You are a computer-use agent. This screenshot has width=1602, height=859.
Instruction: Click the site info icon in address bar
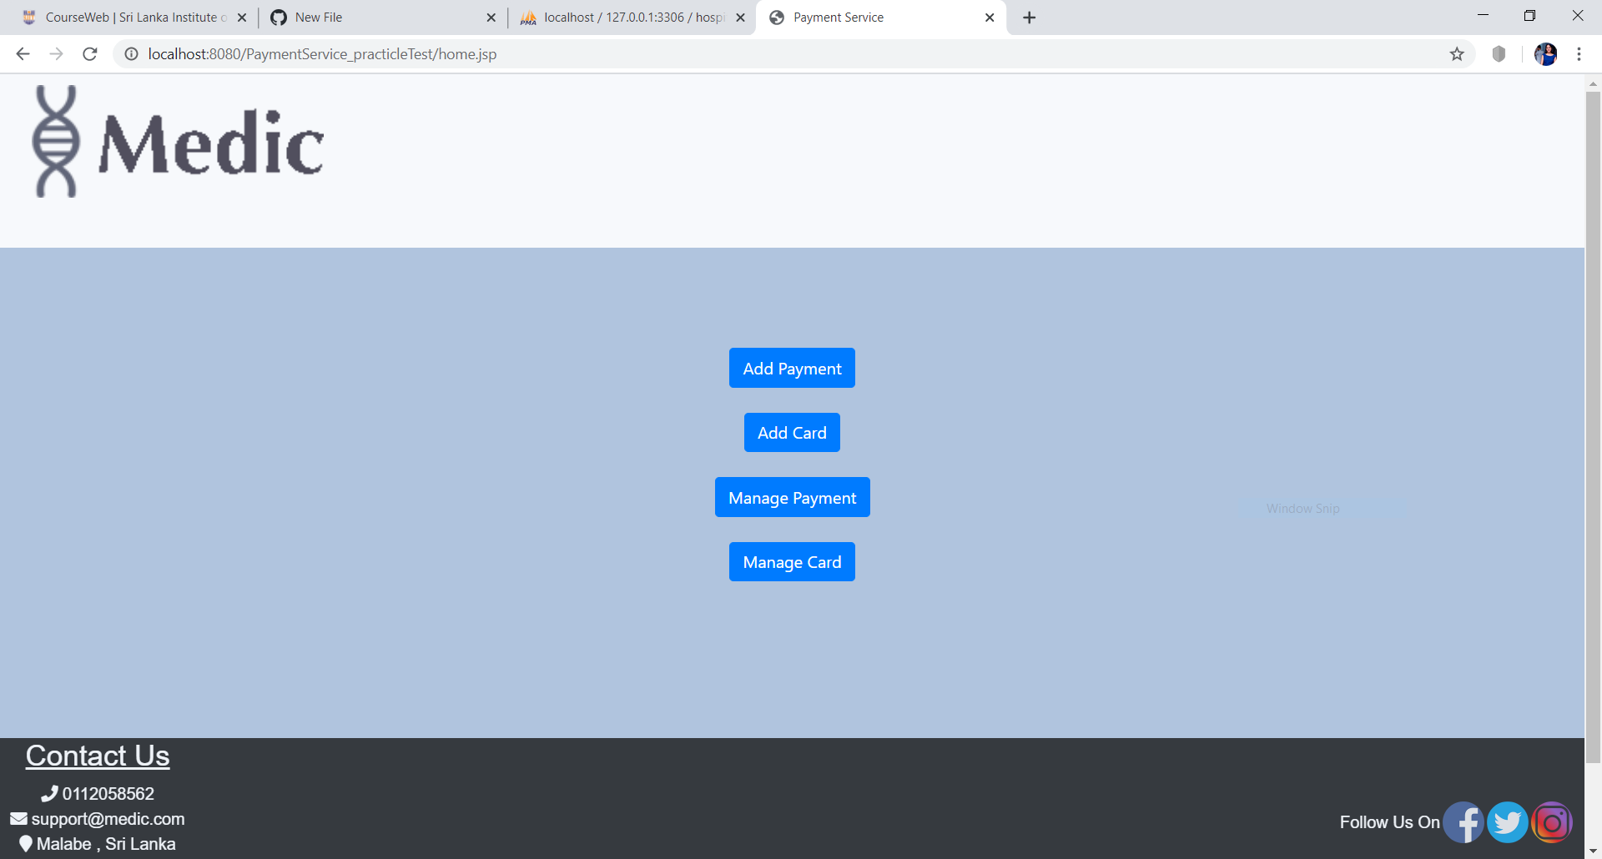131,53
